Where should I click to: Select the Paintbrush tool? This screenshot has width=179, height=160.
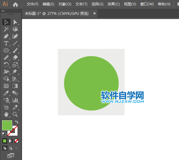coord(15,50)
